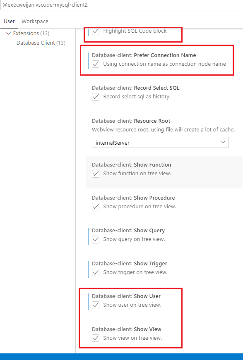Disable Show view on tree view
243x360 pixels.
tap(96, 338)
